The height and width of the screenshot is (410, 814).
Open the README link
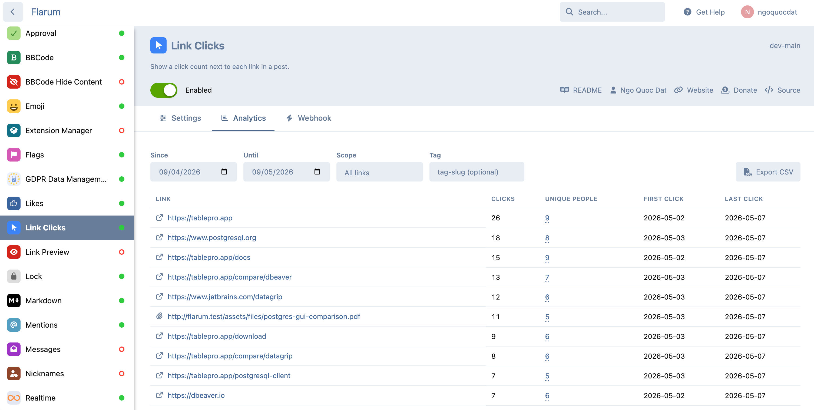tap(581, 90)
